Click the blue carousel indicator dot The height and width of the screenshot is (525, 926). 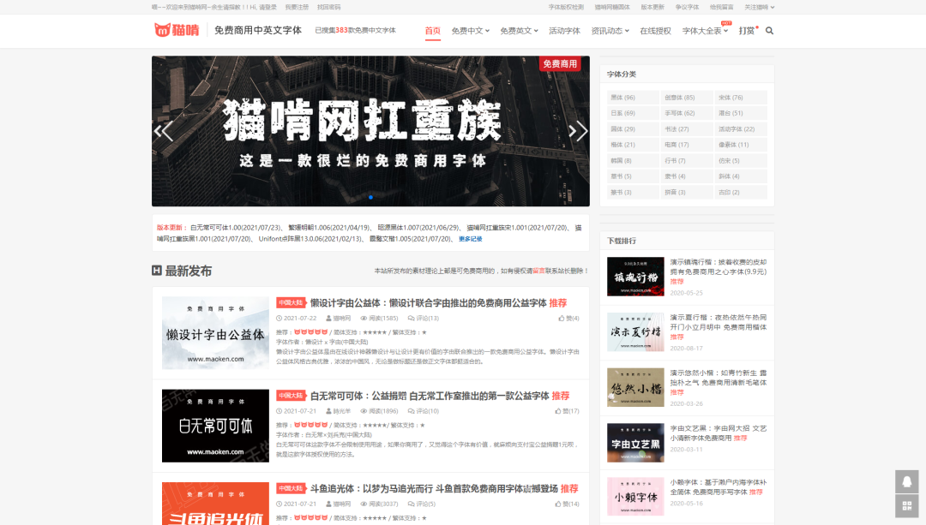pos(371,197)
